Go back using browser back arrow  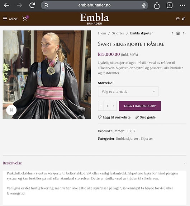pyautogui.click(x=6, y=5)
